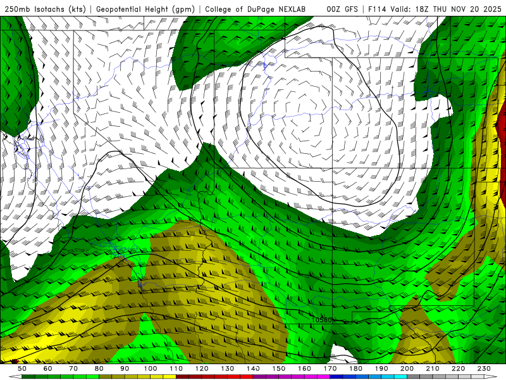Screen dimensions: 506x380
Task: Click the '80' legend value
Action: (x=99, y=369)
